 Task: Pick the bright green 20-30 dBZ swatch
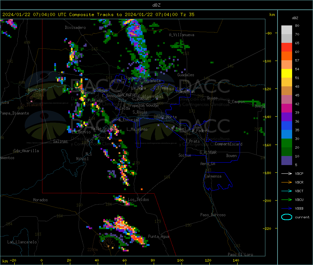tap(287, 143)
